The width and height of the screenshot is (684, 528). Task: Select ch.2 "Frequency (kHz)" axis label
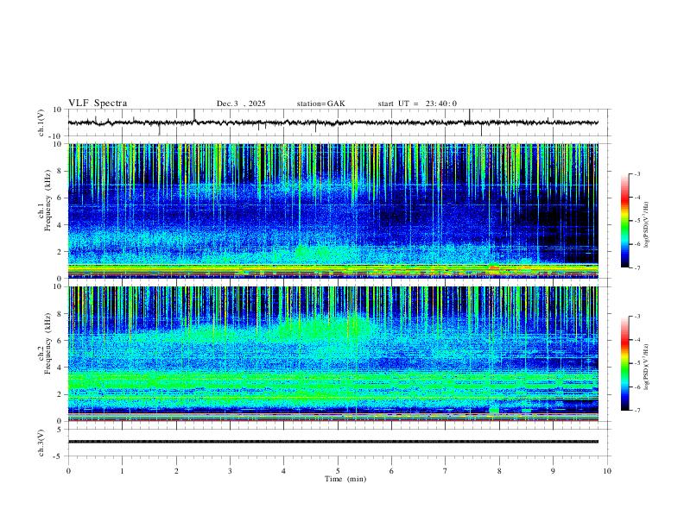click(47, 343)
